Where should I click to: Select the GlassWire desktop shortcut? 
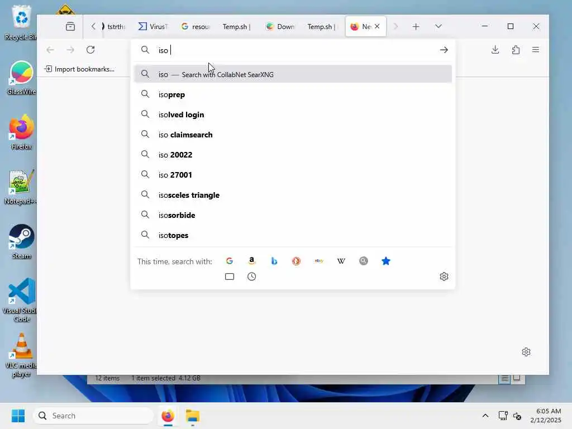(22, 78)
